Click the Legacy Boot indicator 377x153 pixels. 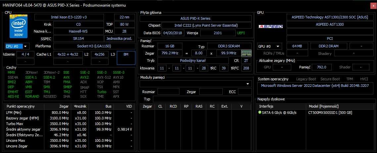(x=306, y=79)
